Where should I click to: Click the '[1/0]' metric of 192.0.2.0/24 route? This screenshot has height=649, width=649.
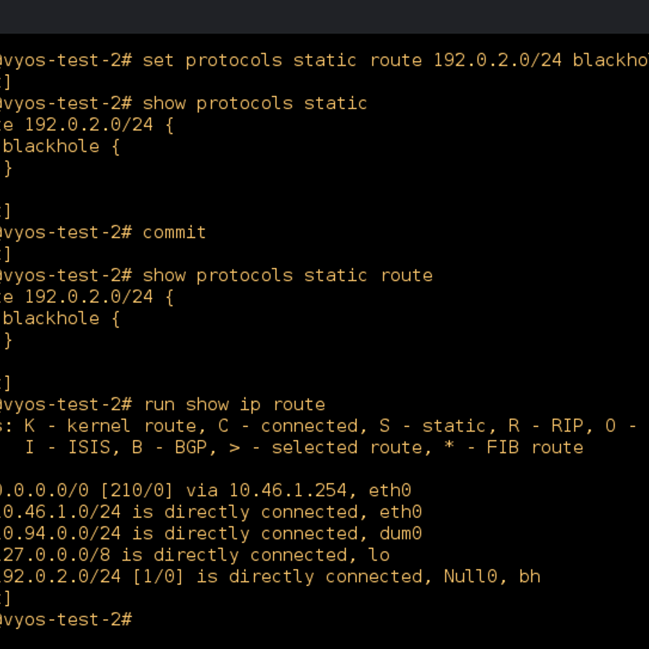(158, 577)
